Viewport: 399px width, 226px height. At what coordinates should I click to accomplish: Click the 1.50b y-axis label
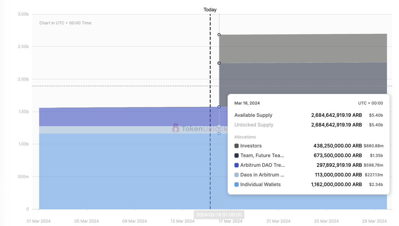[x=23, y=112]
